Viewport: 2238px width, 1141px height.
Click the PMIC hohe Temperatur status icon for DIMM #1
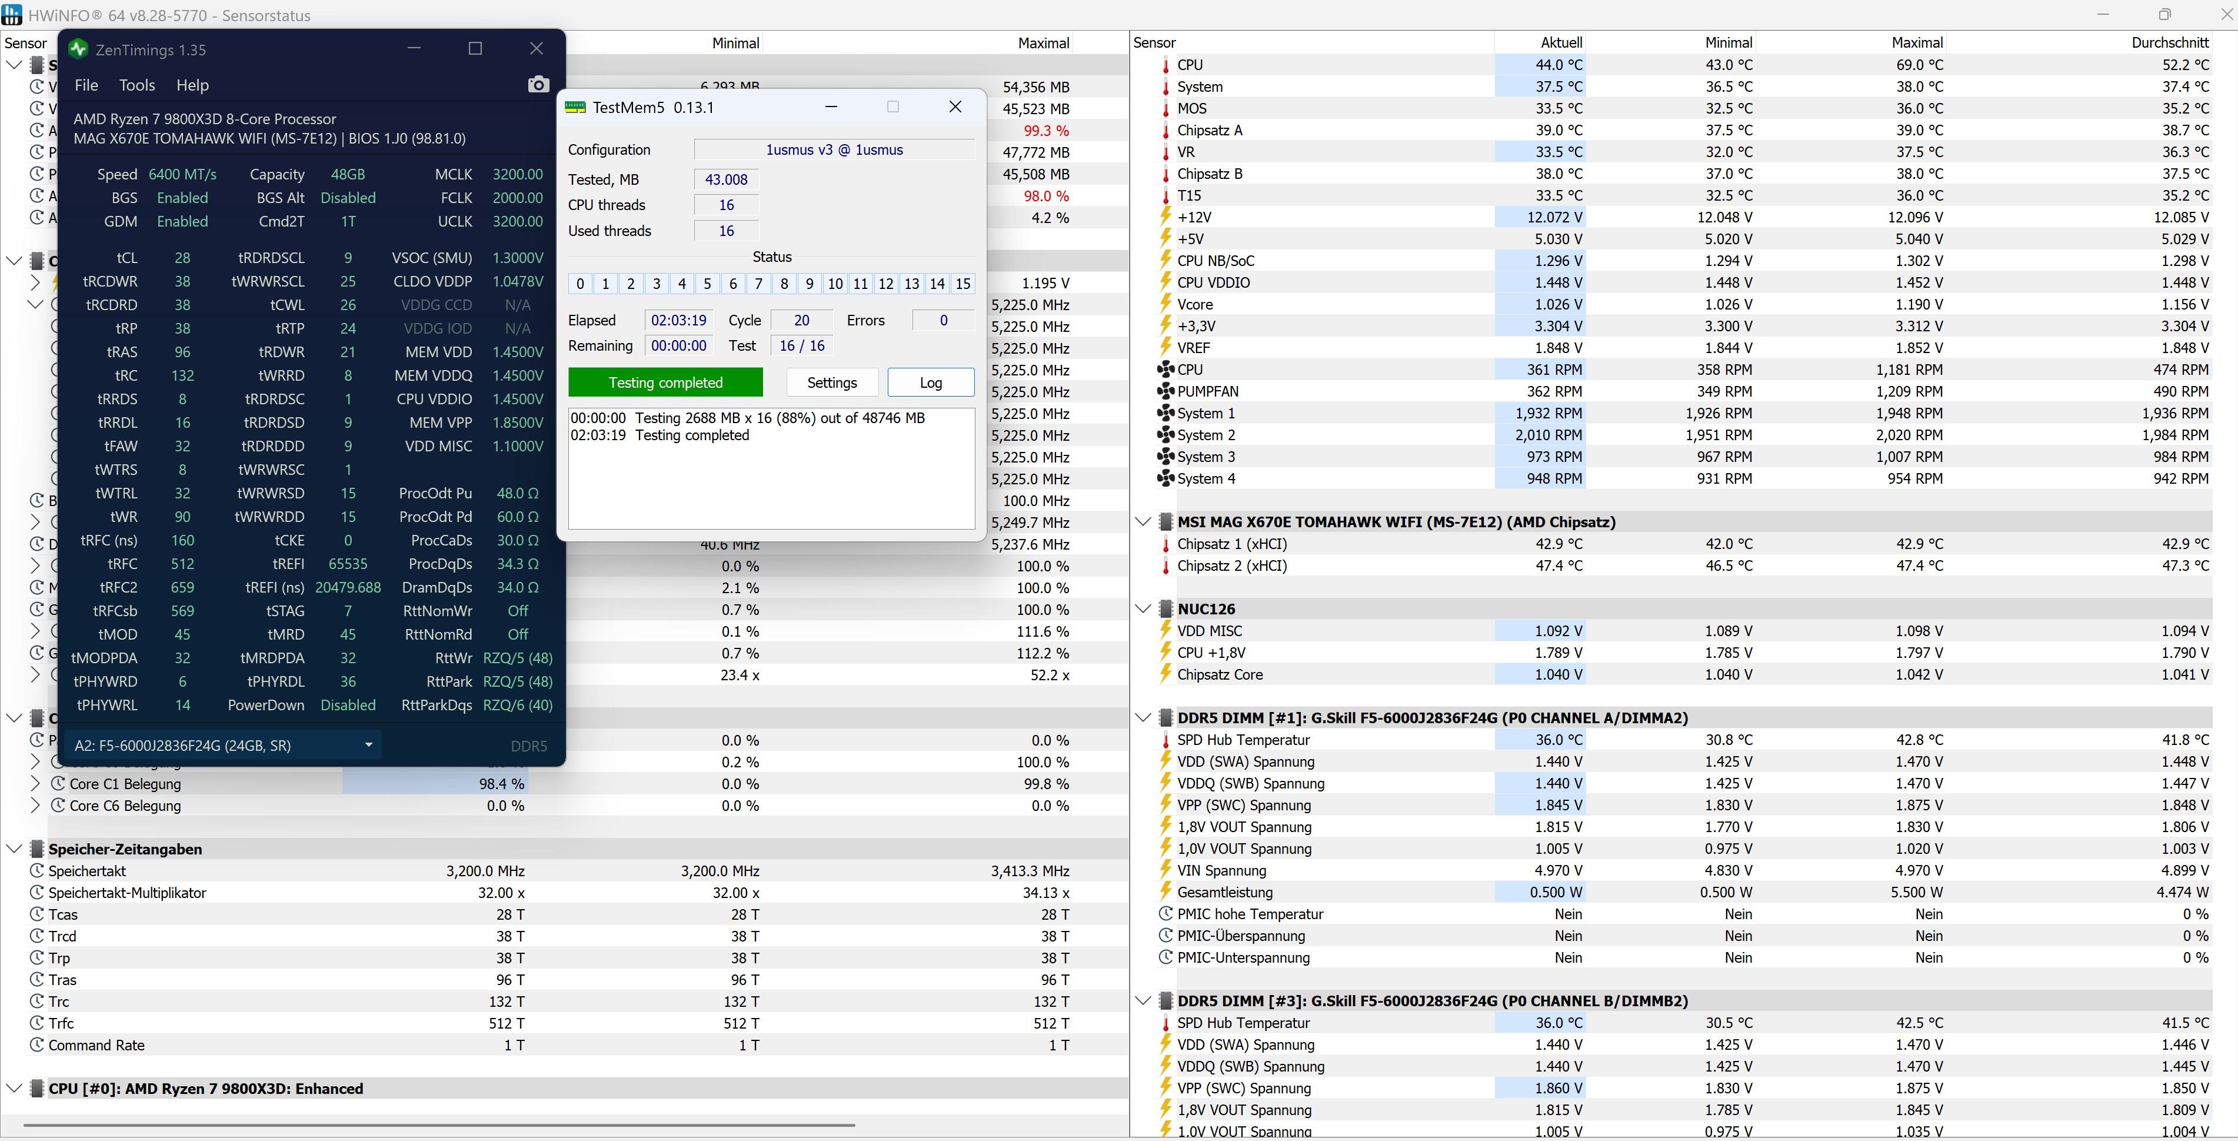pos(1166,914)
